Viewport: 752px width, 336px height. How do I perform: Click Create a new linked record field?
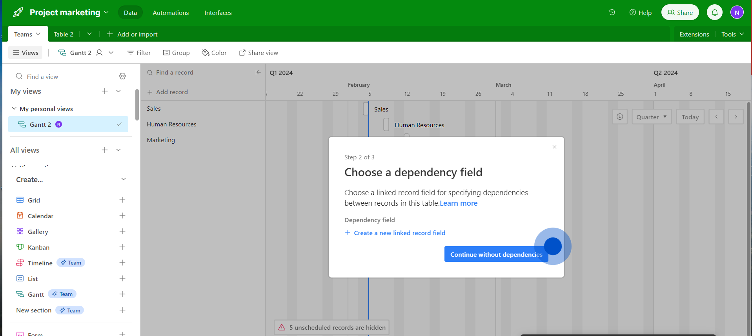pos(395,233)
